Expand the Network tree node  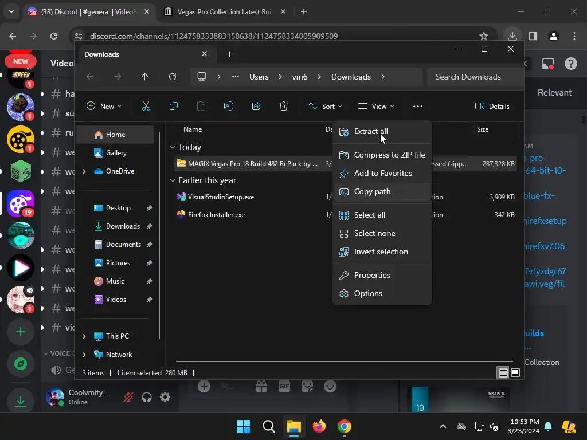(x=84, y=355)
